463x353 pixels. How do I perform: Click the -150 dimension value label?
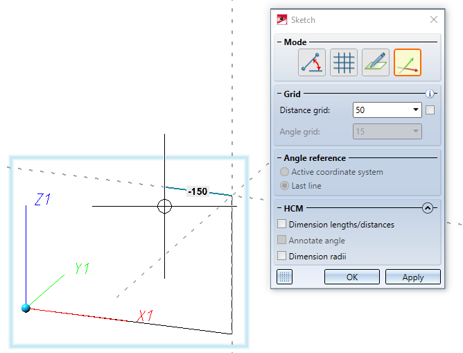point(198,191)
